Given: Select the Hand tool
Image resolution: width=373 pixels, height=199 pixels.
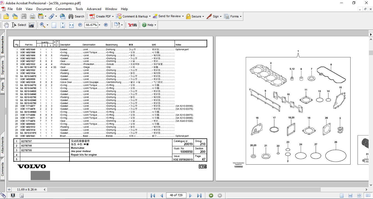Looking at the screenshot, I should (6, 25).
